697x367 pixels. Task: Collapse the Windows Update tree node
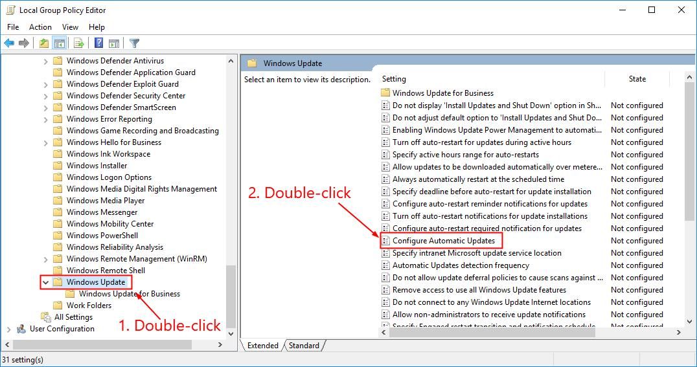45,282
